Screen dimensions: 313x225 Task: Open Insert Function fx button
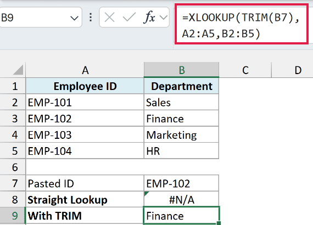[x=149, y=17]
